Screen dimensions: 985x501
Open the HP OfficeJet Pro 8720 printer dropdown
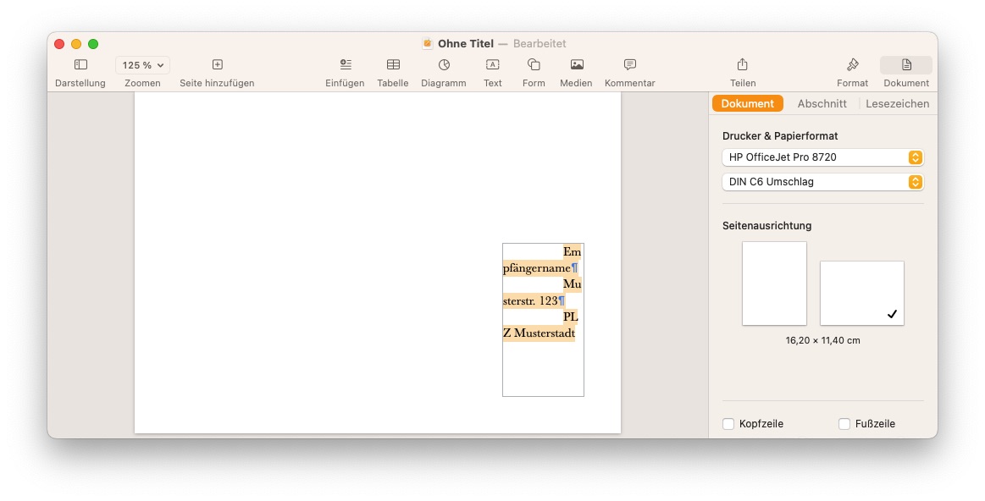(x=822, y=157)
